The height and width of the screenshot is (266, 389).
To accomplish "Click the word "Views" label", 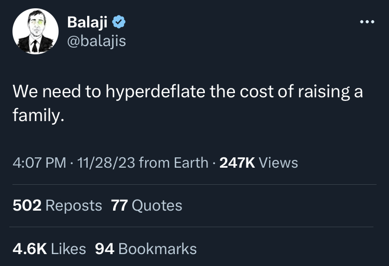I will pyautogui.click(x=279, y=162).
